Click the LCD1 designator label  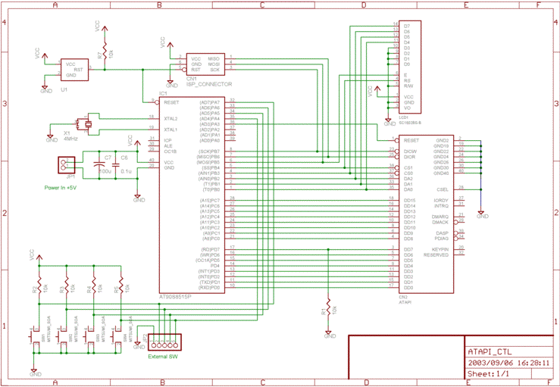click(405, 117)
